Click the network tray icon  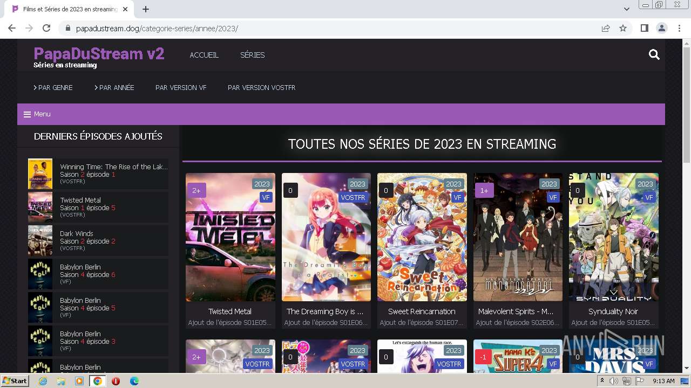[x=626, y=381]
